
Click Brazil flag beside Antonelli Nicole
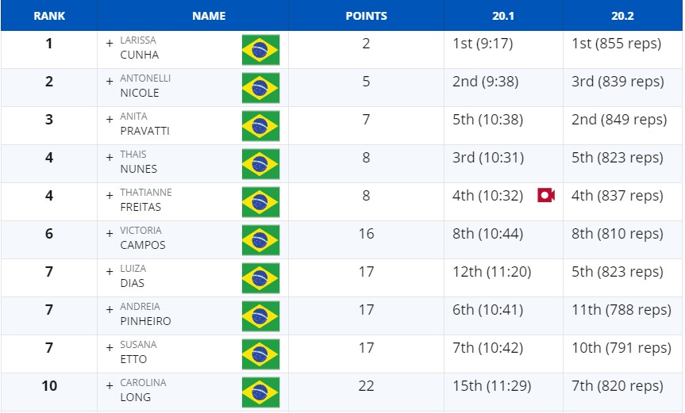[x=261, y=88]
